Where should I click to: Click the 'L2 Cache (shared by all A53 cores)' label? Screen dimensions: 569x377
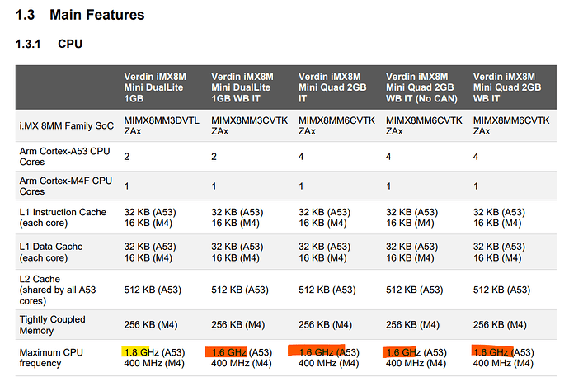click(x=58, y=290)
